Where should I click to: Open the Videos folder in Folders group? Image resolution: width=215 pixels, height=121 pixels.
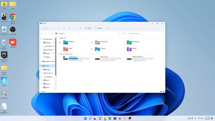[x=132, y=49]
